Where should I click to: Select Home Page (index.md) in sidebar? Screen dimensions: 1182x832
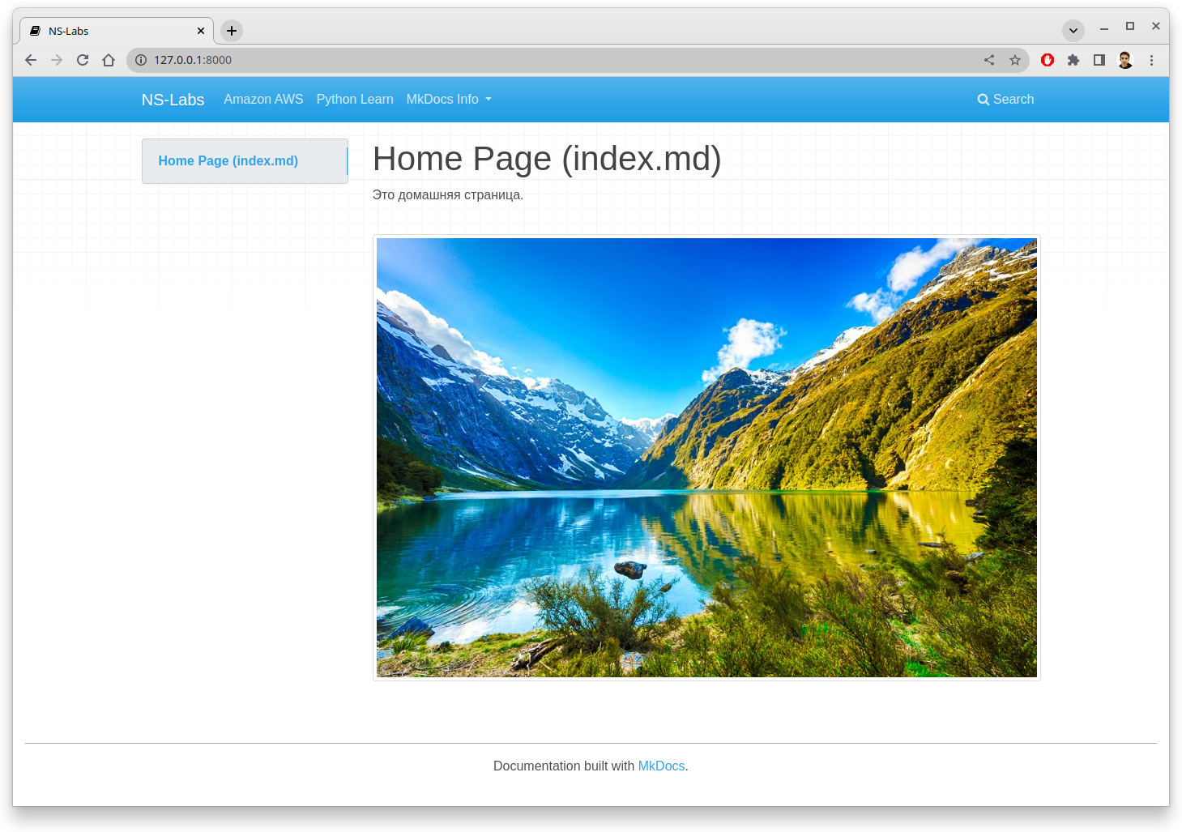pos(245,161)
